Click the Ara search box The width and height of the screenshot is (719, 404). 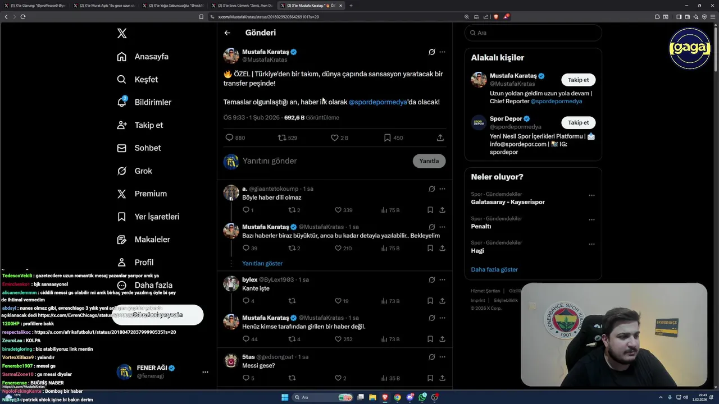(533, 33)
